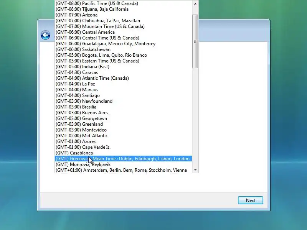307x230 pixels.
Task: Select (GMT-04:00) Santiago
Action: point(123,95)
